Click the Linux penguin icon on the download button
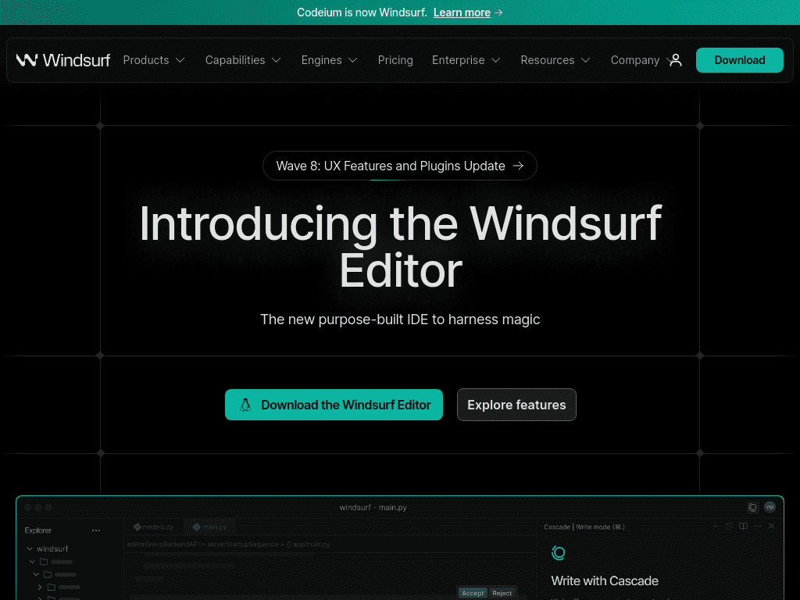800x600 pixels. click(x=245, y=405)
